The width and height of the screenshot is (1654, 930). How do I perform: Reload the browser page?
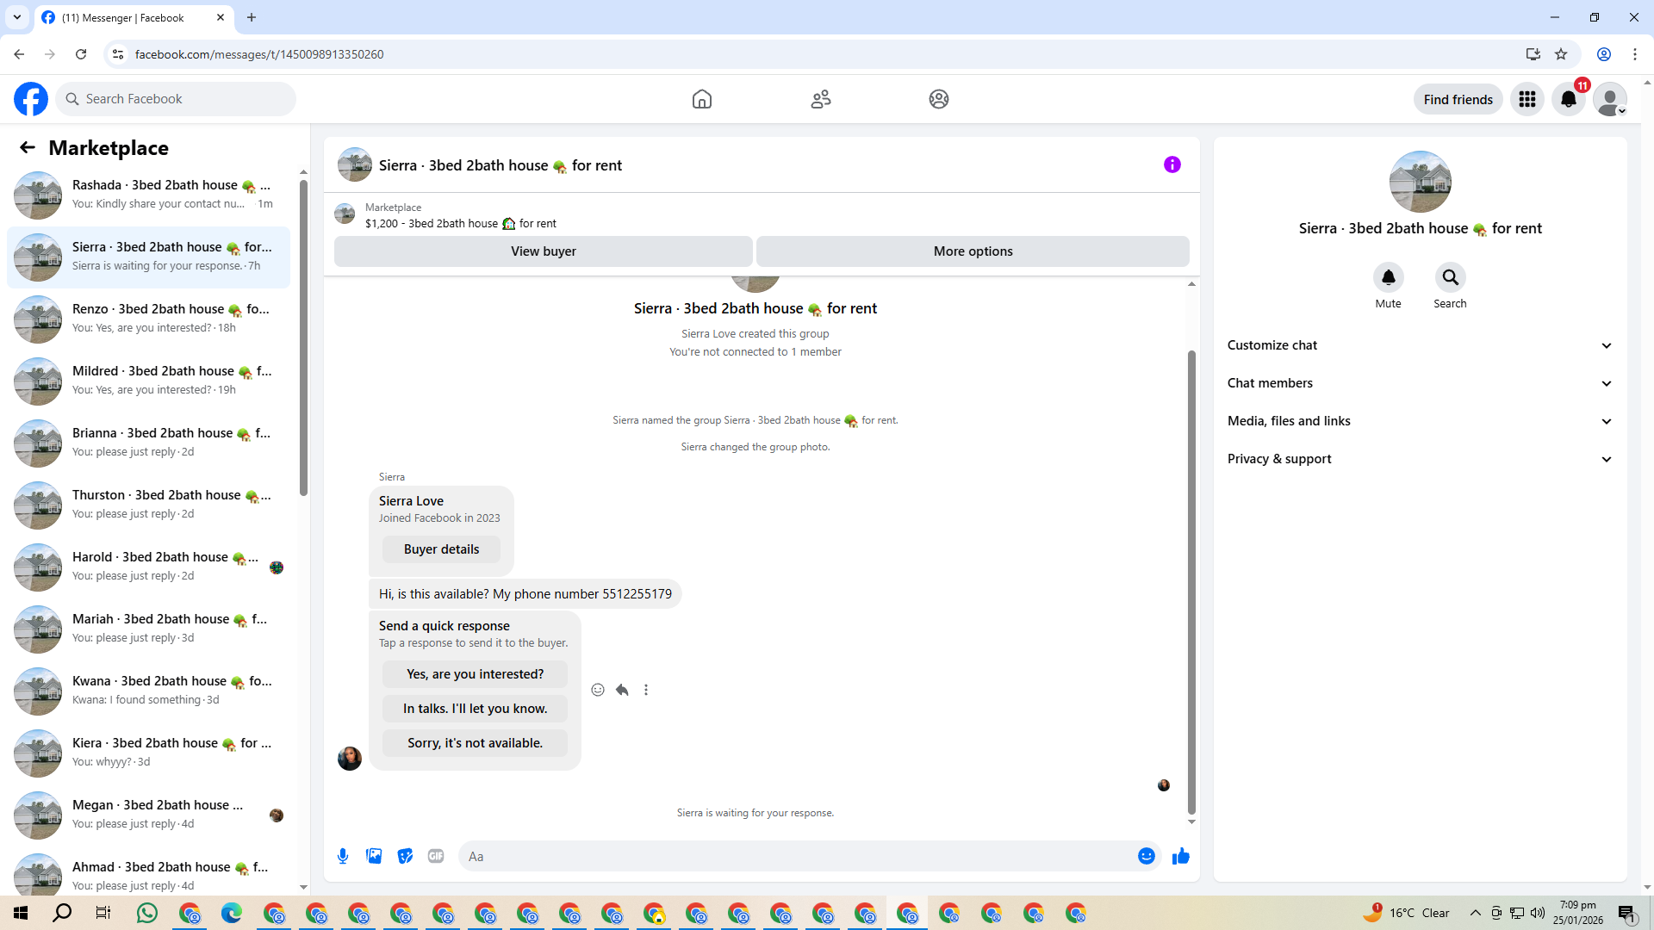pos(81,54)
